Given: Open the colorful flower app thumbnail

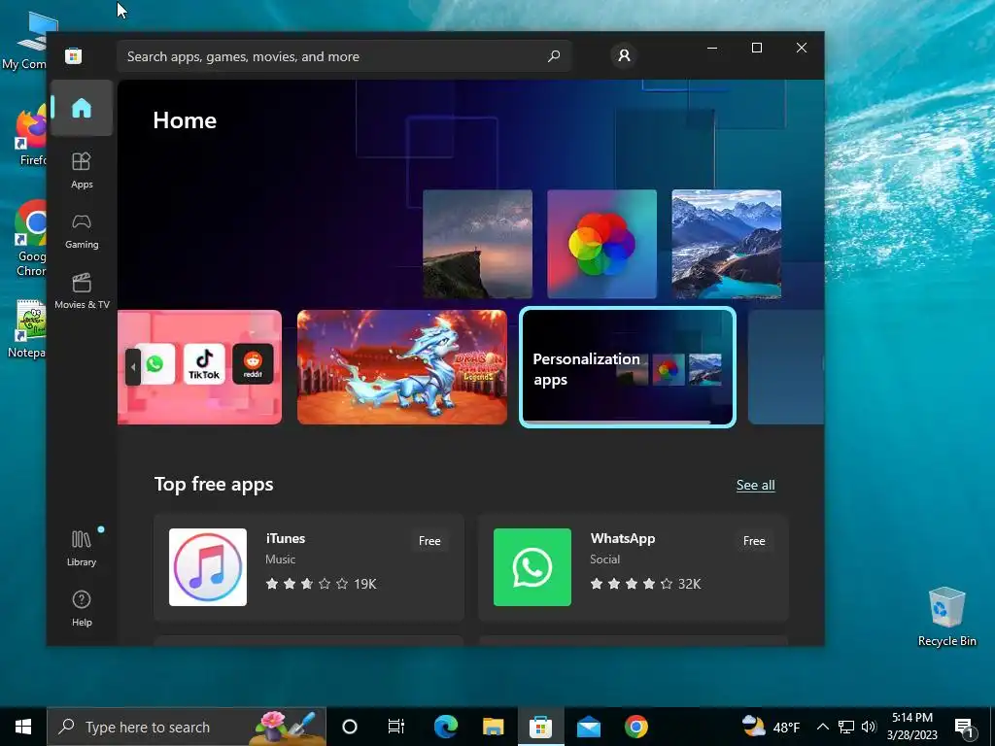Looking at the screenshot, I should point(602,244).
